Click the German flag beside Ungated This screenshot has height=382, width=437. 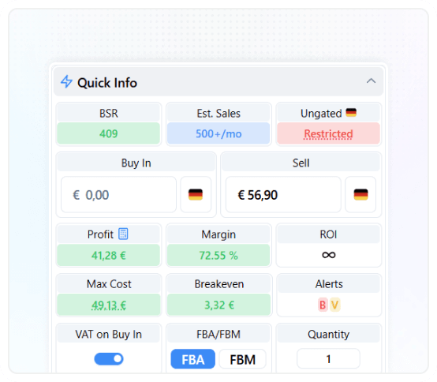click(x=351, y=113)
